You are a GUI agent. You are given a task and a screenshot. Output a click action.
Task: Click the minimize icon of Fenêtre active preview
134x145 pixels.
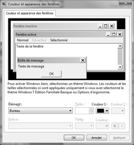pos(108,35)
